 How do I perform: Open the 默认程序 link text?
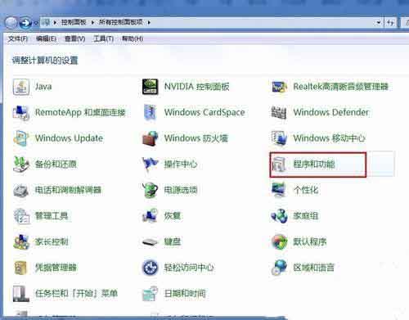pos(310,241)
